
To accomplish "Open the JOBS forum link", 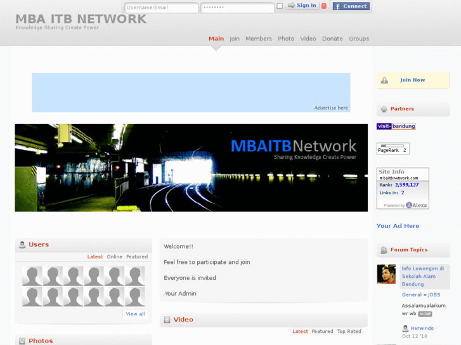I will (434, 294).
